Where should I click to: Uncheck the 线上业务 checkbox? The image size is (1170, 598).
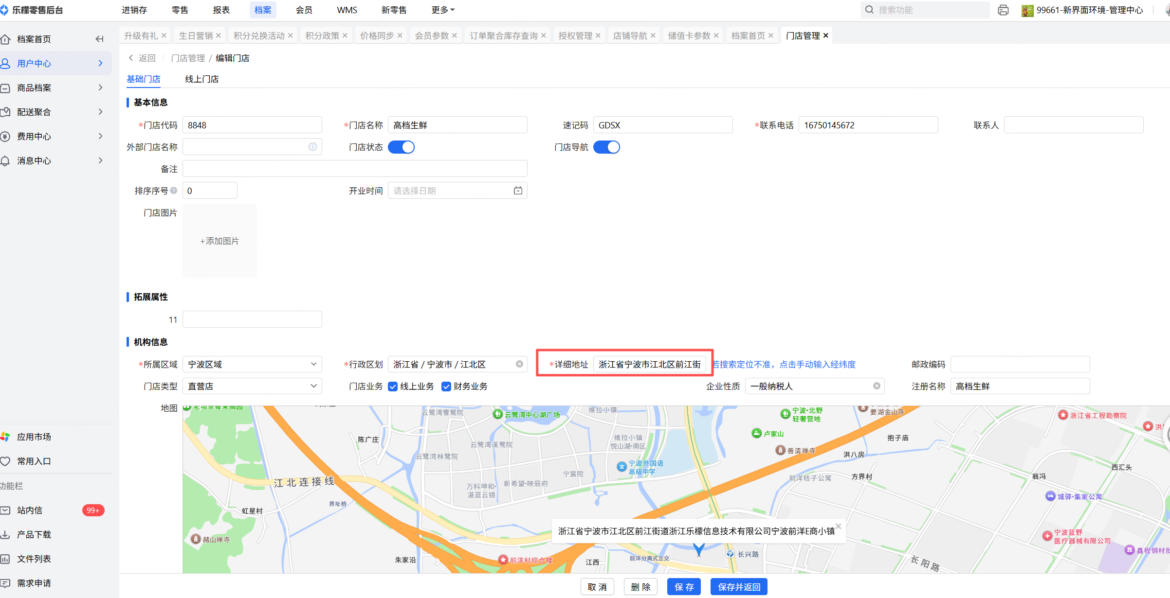pyautogui.click(x=393, y=387)
